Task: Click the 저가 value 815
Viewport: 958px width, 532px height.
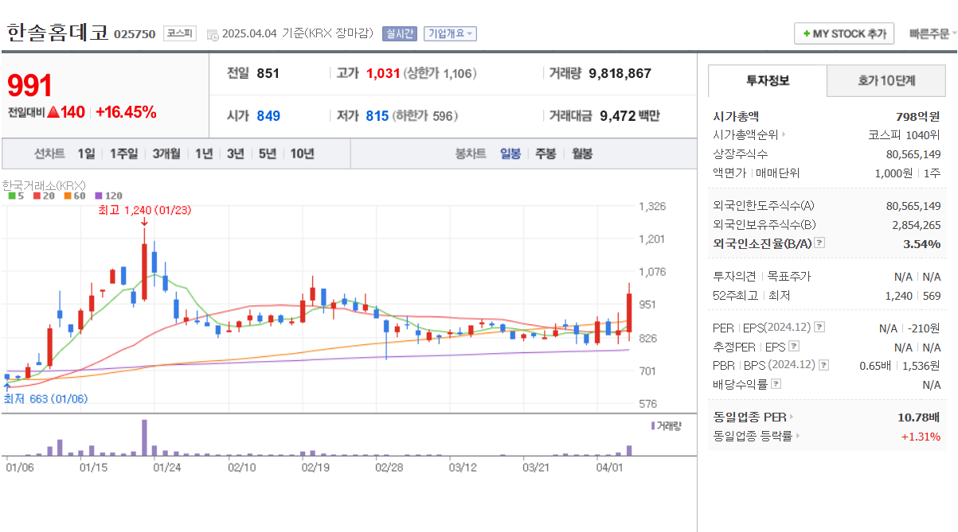Action: coord(377,116)
